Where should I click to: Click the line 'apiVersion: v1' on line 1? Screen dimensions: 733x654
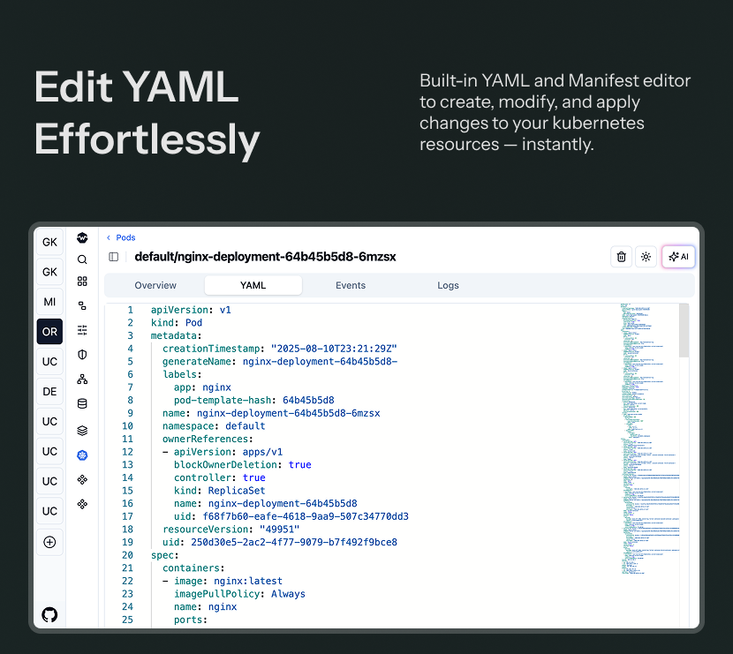(191, 310)
